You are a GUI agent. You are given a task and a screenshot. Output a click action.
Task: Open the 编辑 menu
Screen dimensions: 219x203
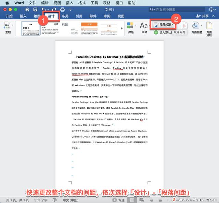[x=45, y=3]
